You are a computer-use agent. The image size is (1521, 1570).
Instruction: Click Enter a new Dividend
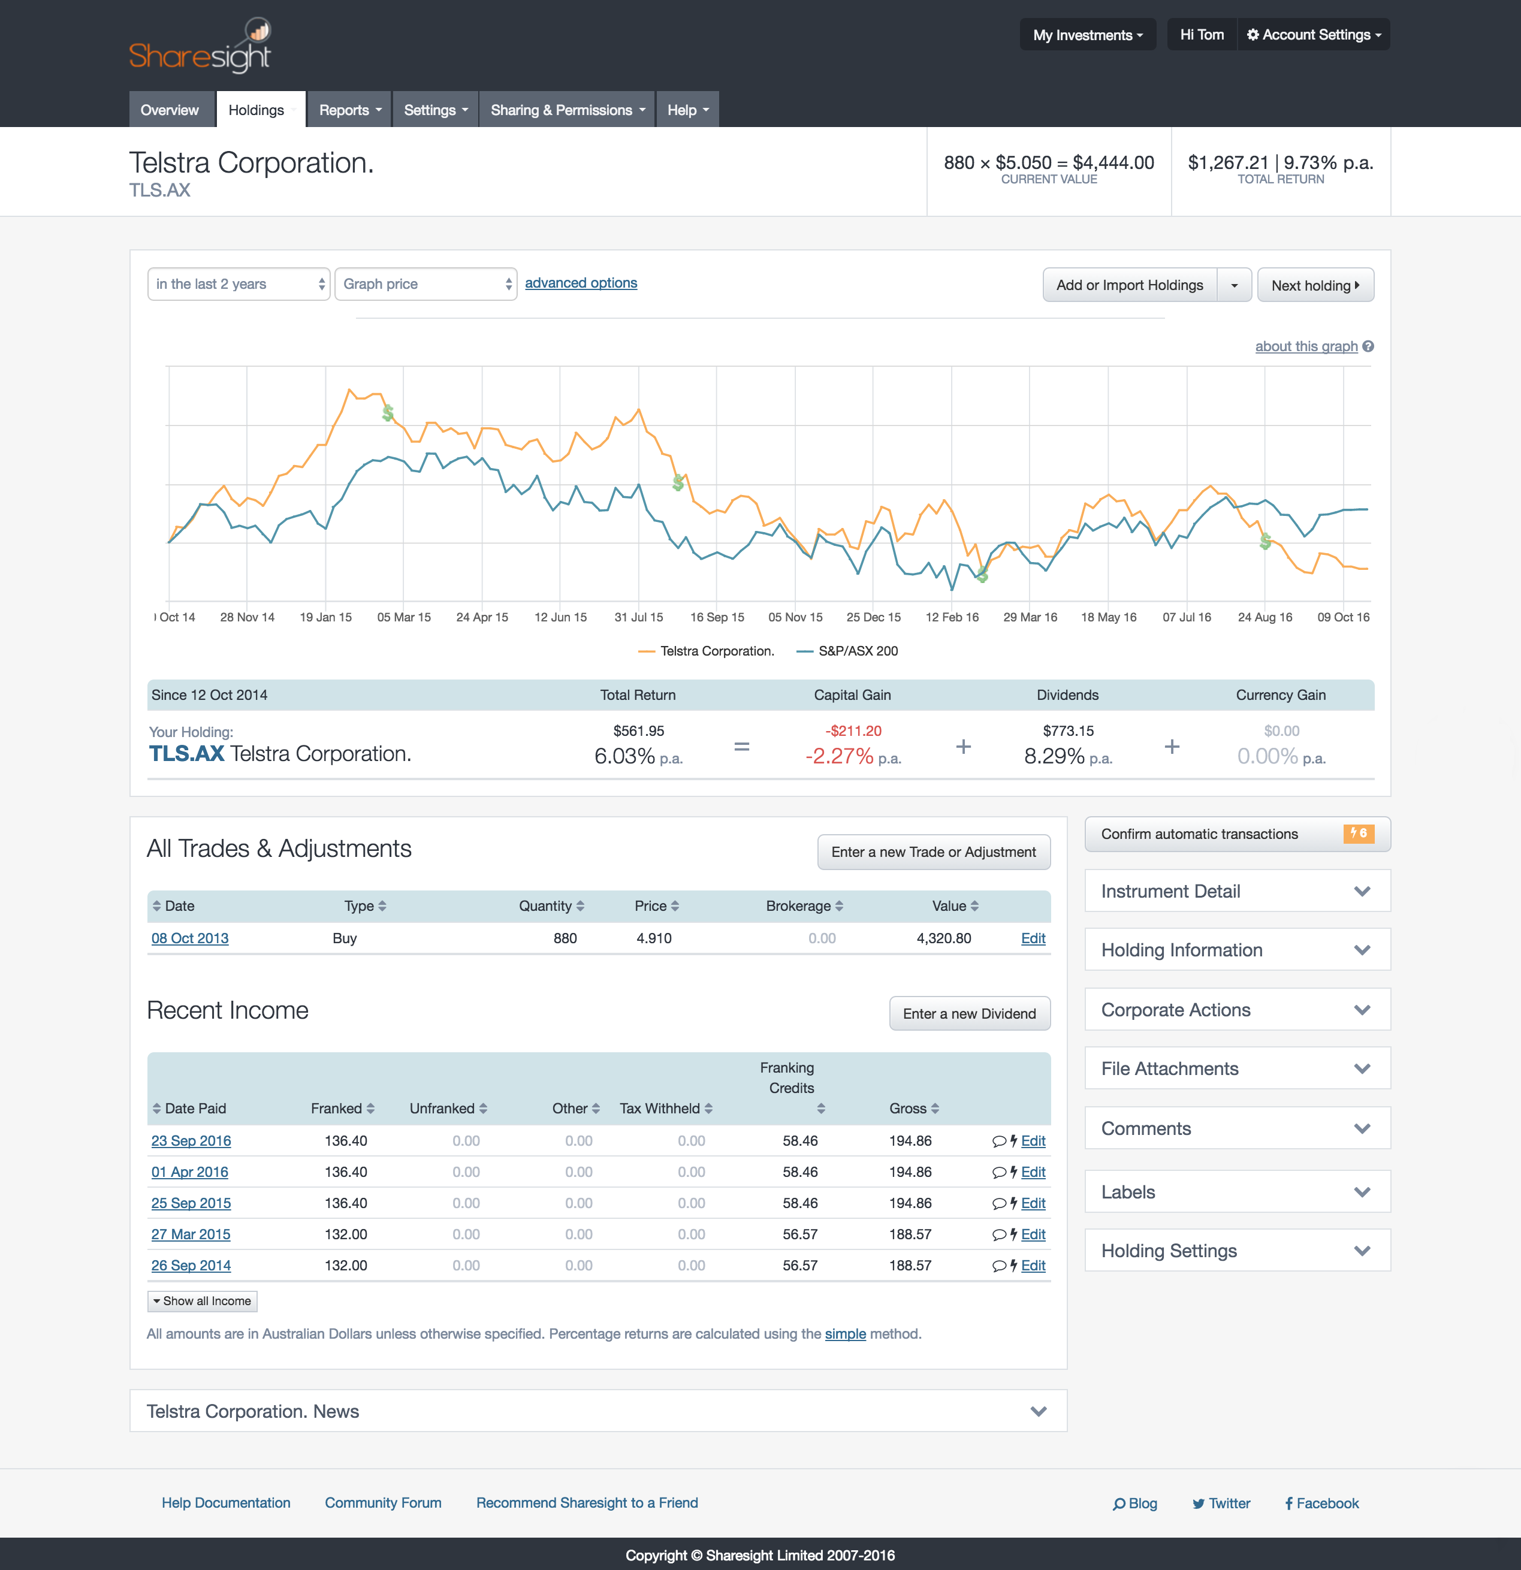click(x=969, y=1013)
